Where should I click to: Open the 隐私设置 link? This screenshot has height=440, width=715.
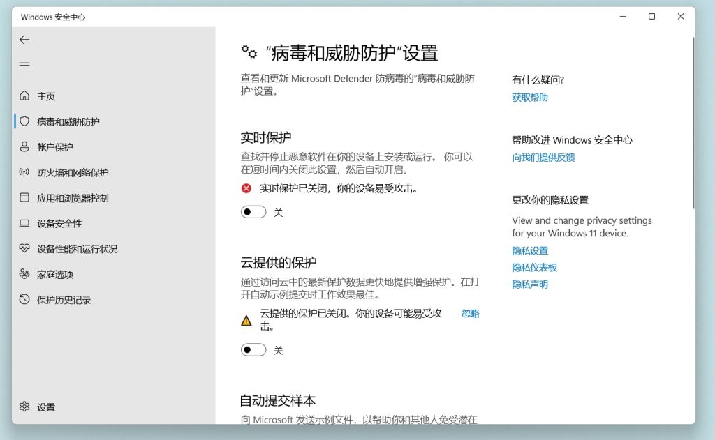pyautogui.click(x=530, y=250)
